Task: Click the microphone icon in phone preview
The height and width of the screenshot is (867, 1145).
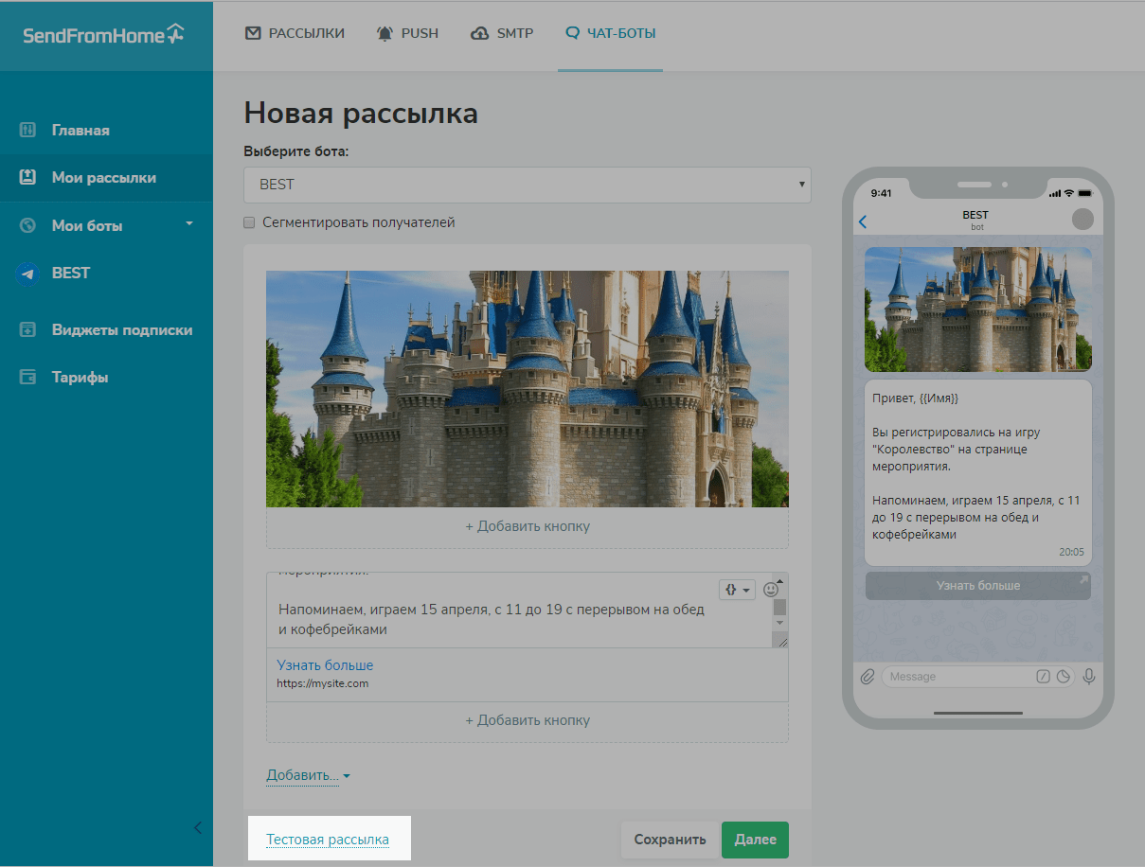Action: pos(1089,677)
